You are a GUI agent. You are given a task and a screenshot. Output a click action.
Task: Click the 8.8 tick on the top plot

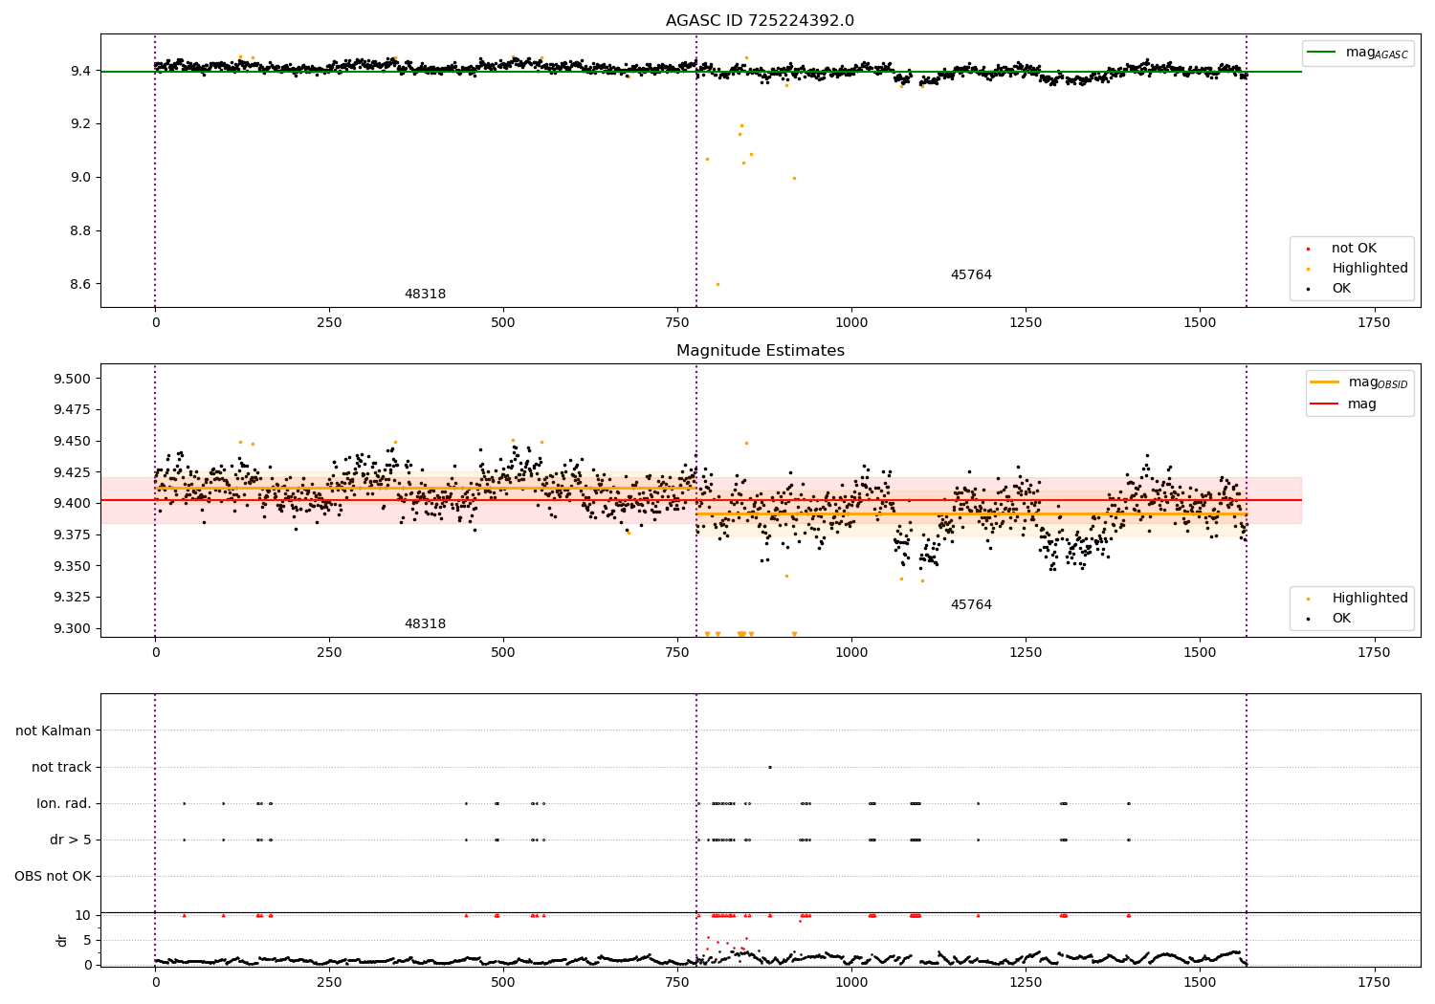pyautogui.click(x=79, y=230)
